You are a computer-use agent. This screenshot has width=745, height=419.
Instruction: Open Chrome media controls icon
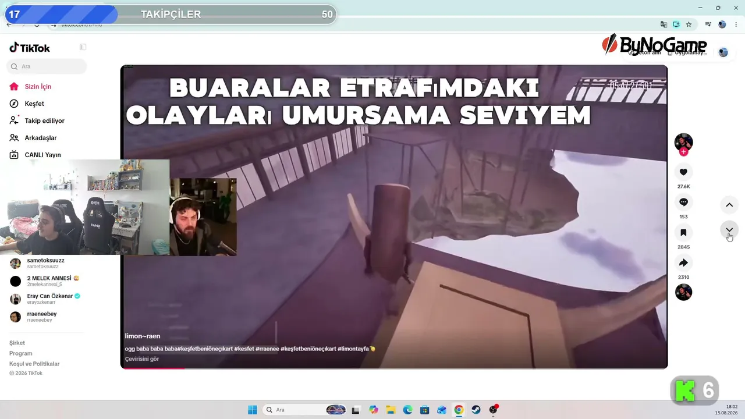tap(708, 24)
